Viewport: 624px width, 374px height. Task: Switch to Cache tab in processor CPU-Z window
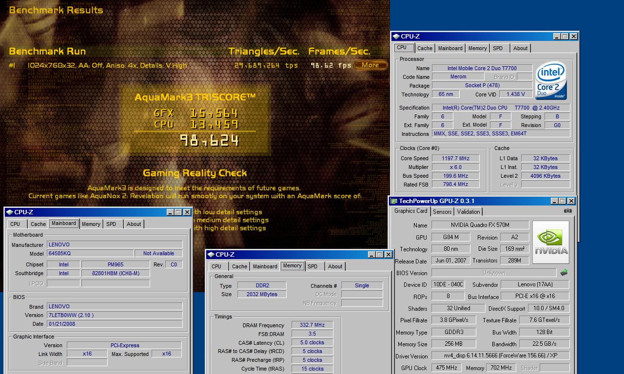click(425, 48)
